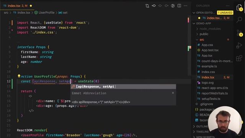Click the compare changes icon in editor toolbar

[x=147, y=6]
